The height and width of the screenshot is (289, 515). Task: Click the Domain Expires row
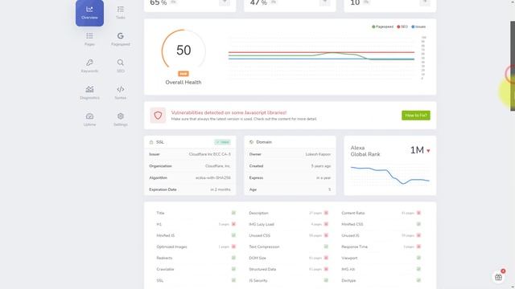[x=290, y=178]
